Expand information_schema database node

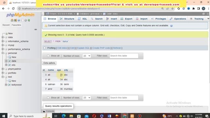point(3,41)
